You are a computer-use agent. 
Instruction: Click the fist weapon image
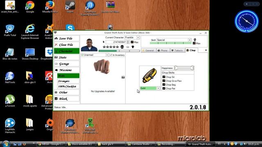pos(102,66)
